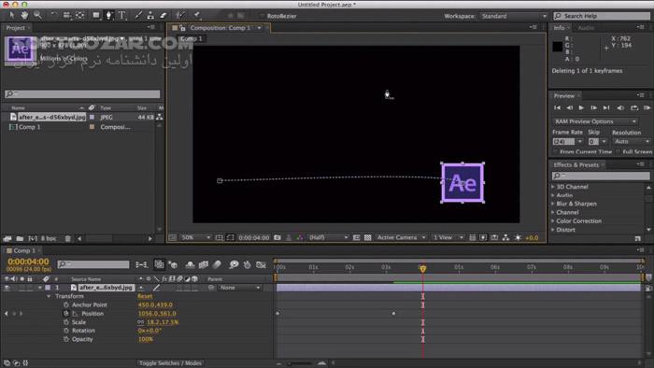The height and width of the screenshot is (368, 654).
Task: Select the Clone Stamp tool
Action: pos(150,16)
